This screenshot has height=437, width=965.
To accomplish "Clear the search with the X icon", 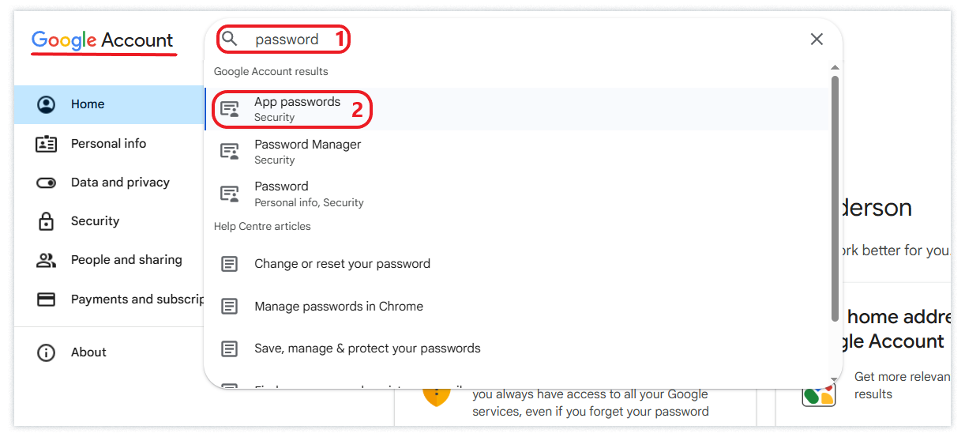I will pyautogui.click(x=817, y=40).
